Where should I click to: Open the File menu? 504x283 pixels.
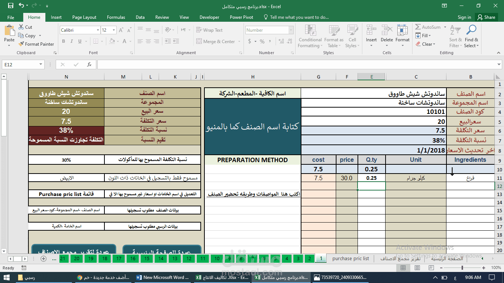click(x=11, y=17)
